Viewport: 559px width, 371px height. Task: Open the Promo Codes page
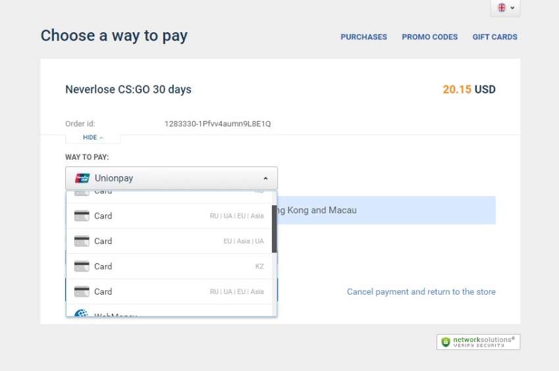pyautogui.click(x=429, y=37)
